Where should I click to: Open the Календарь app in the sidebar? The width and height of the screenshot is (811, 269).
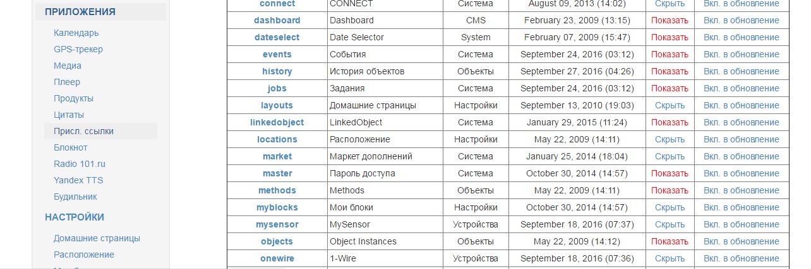[x=76, y=33]
